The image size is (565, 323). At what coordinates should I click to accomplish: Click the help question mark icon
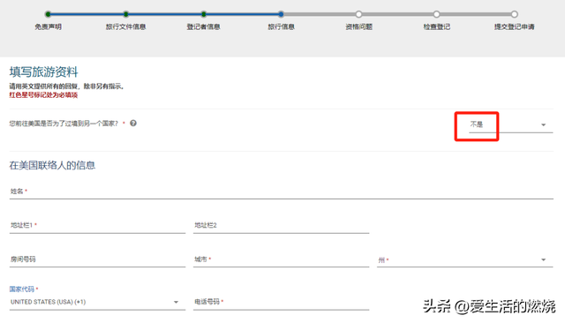[x=133, y=124]
